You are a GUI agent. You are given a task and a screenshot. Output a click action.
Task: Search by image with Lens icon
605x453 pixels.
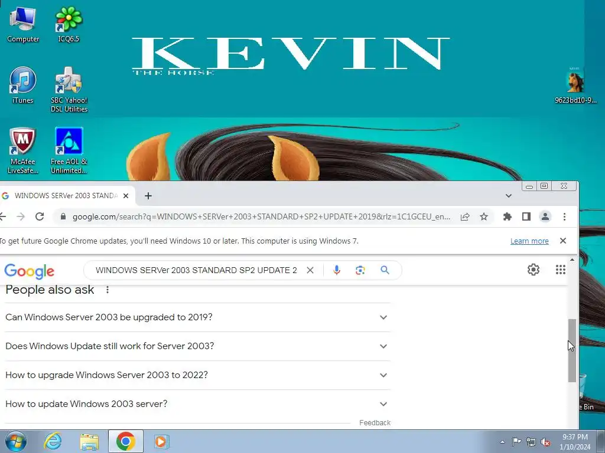coord(360,270)
